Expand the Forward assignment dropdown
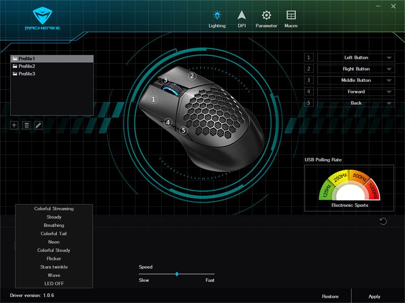Screen dimensions: 405x303 [356, 91]
